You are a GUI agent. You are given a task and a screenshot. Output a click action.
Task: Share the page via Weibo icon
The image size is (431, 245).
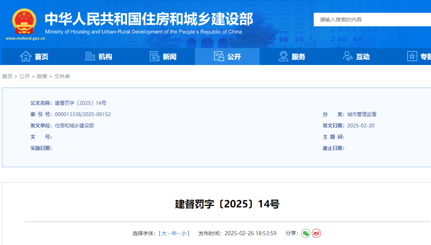click(x=316, y=233)
